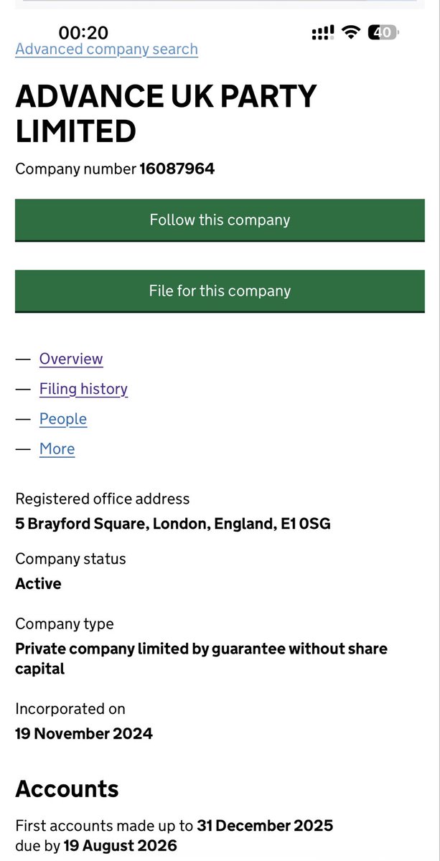Click the 19 November 2024 incorporation date
Image resolution: width=440 pixels, height=861 pixels.
[84, 733]
